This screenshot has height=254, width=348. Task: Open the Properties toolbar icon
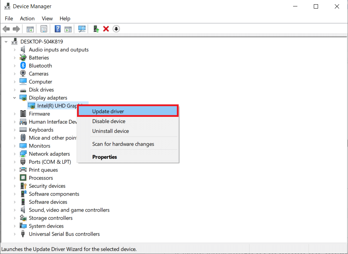(44, 29)
